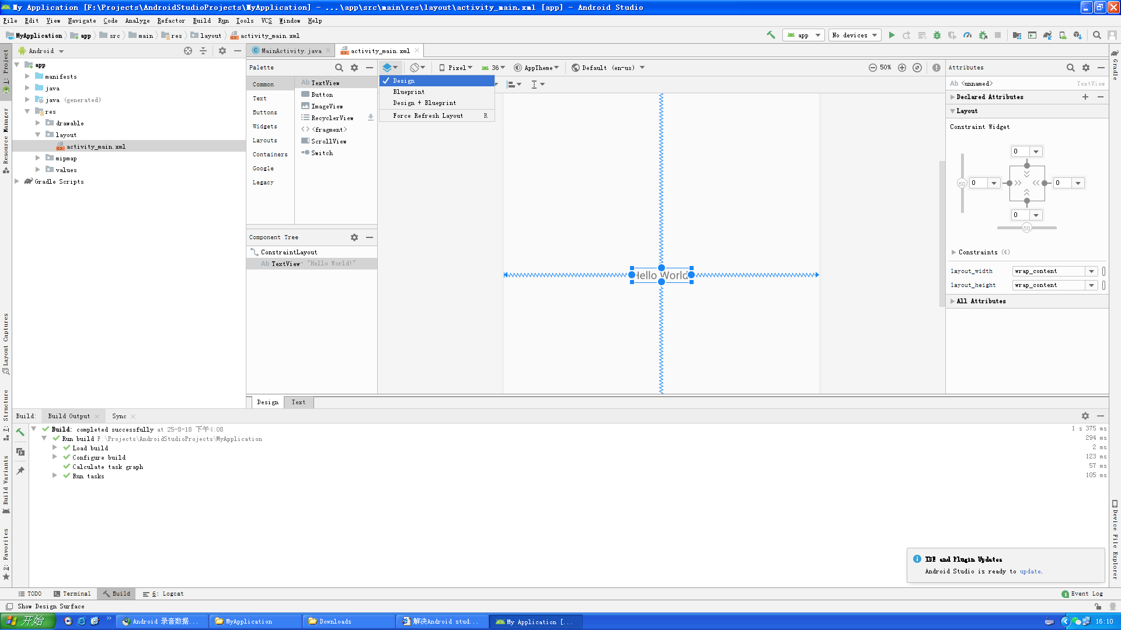Open Terminal tool window

(x=72, y=594)
